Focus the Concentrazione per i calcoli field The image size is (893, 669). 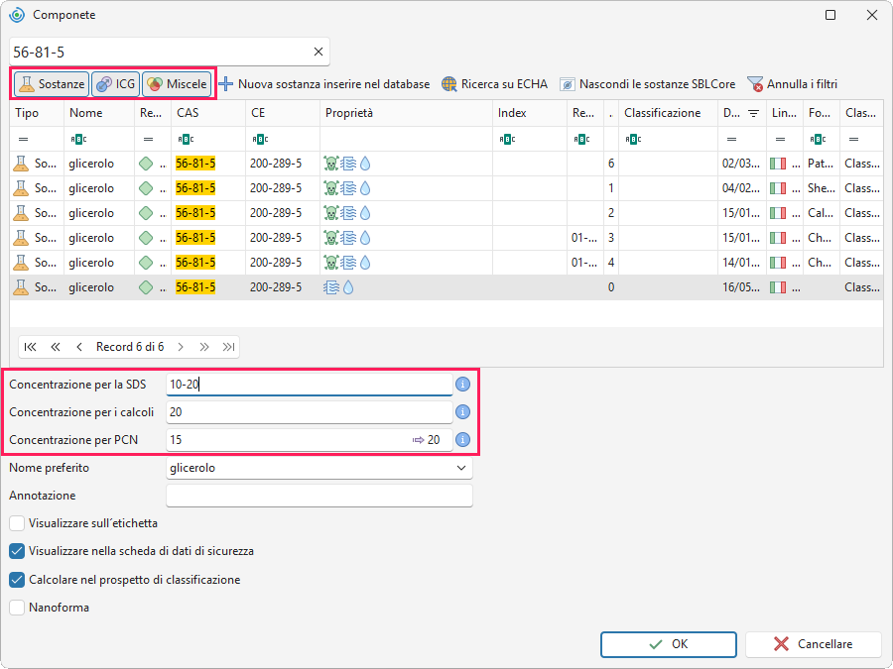(x=310, y=412)
